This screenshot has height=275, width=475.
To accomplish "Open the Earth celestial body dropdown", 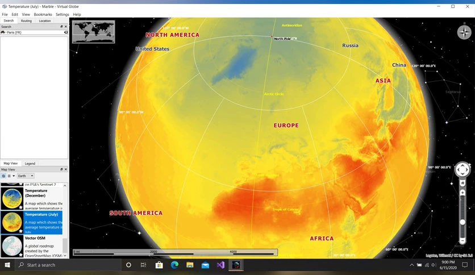I will [x=26, y=176].
